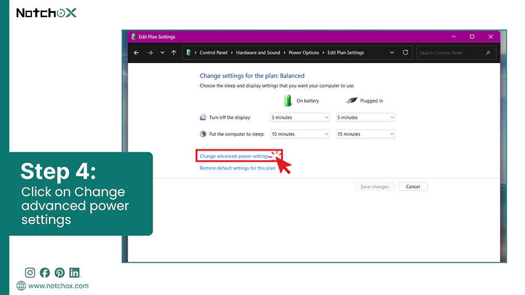Open the Pinterest icon
This screenshot has width=525, height=295.
pyautogui.click(x=60, y=273)
